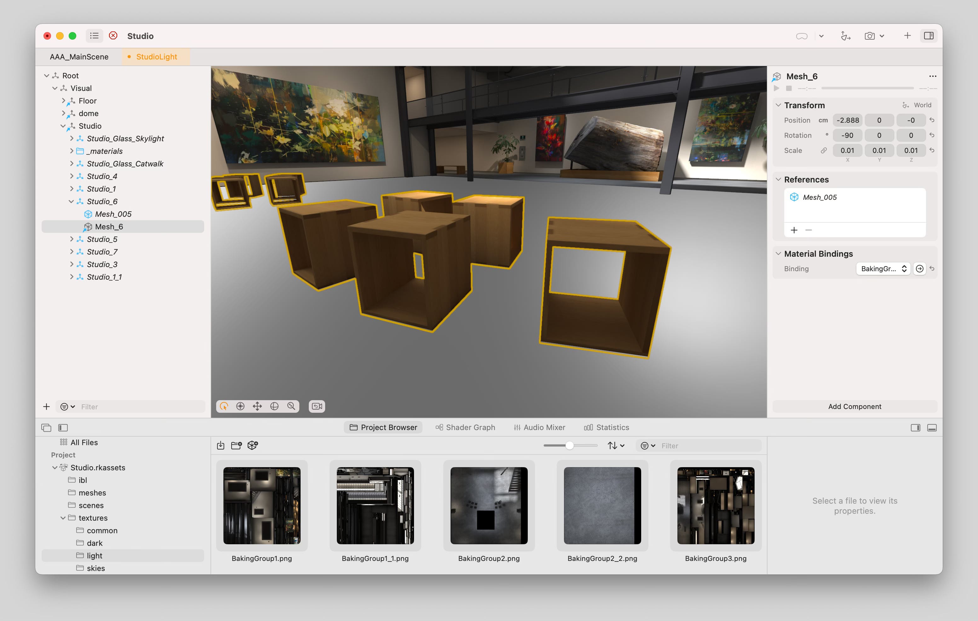Remove reference with minus button
This screenshot has height=621, width=978.
coord(808,230)
